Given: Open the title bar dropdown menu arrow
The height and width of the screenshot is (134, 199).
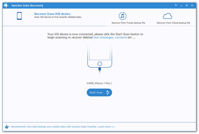Looking at the screenshot, I should coord(176,5).
